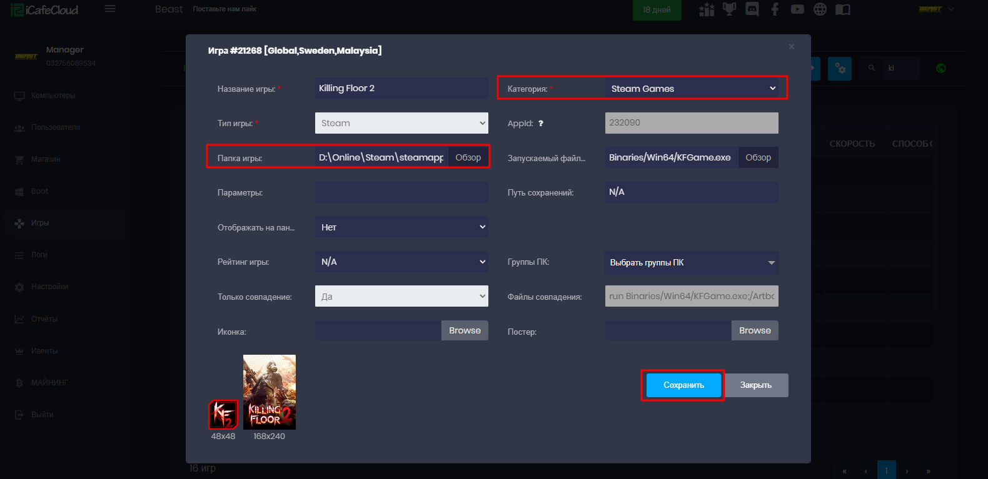988x479 pixels.
Task: Click Browse for the Иконка field
Action: (465, 330)
